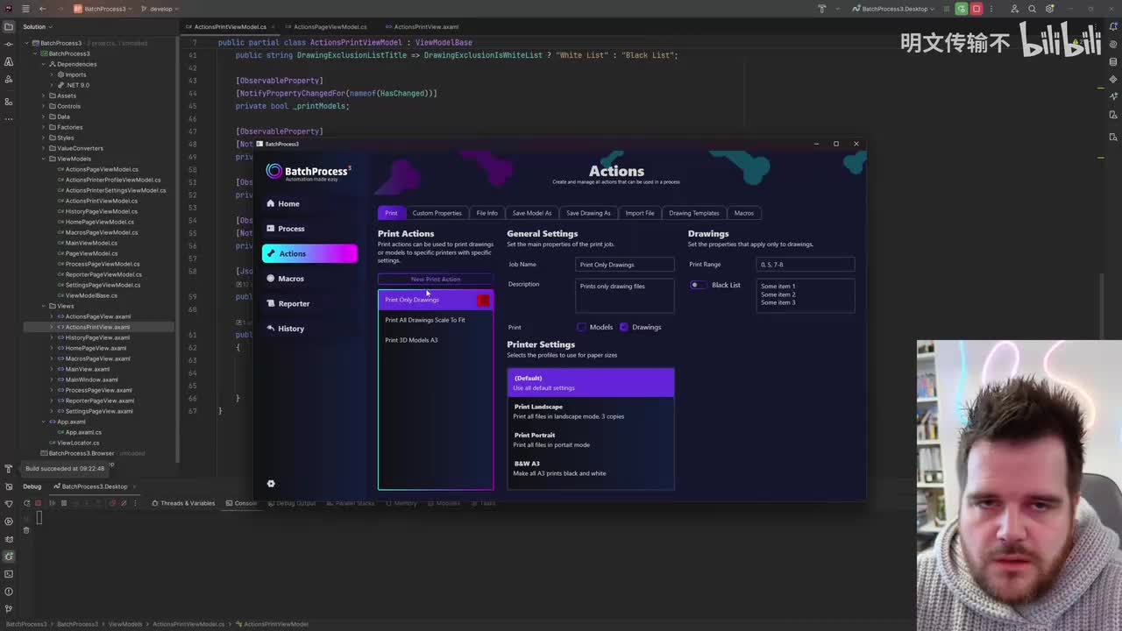Select the ActionsPrintView.axaml editor tab

tap(426, 27)
